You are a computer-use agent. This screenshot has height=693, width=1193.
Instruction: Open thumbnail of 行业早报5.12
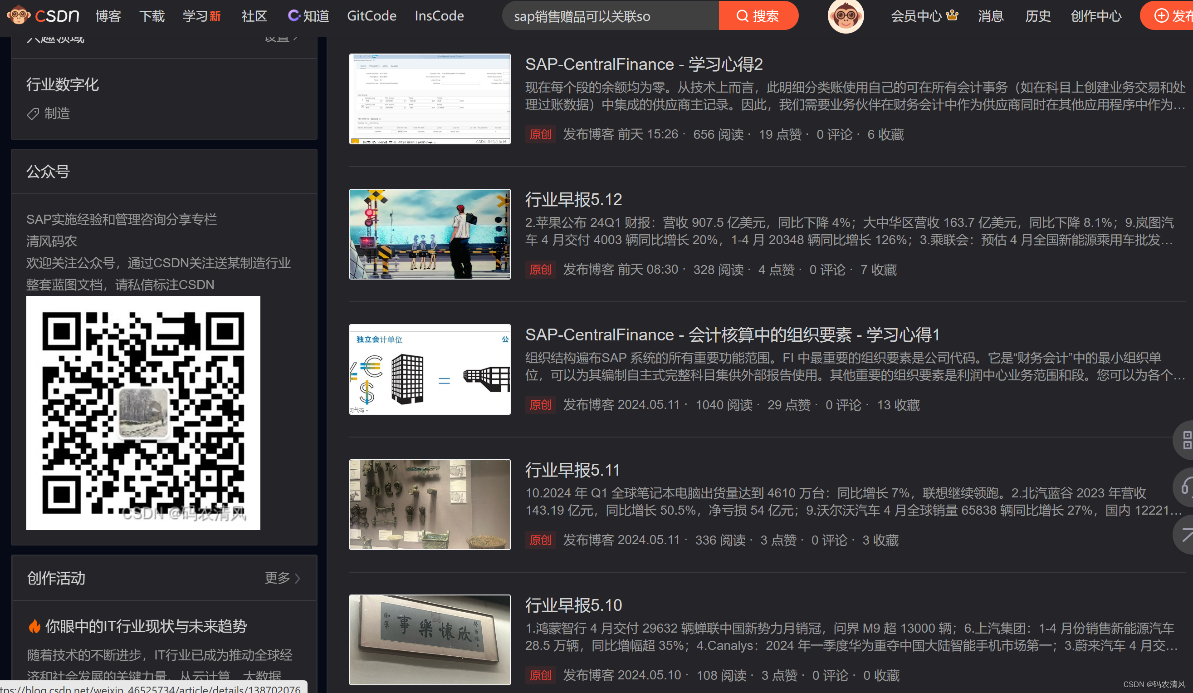430,234
